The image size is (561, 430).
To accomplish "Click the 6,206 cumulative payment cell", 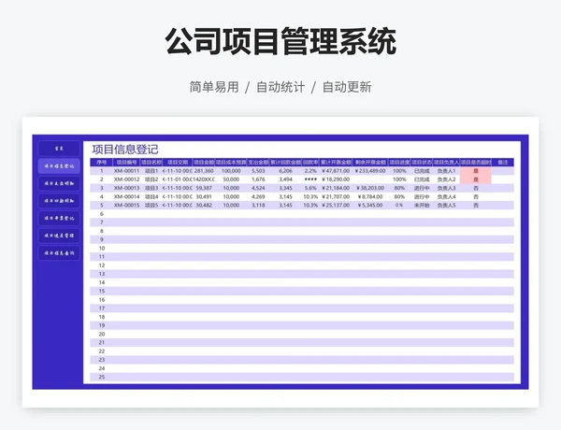I will click(x=285, y=171).
